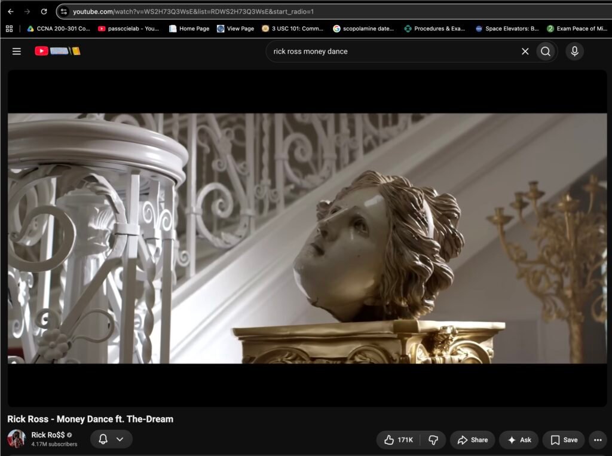Click video title Rick Ross - Money Dance

coord(90,419)
